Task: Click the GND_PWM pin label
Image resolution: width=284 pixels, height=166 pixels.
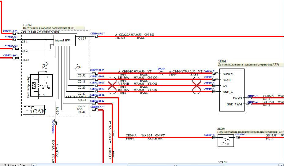Action: click(234, 104)
